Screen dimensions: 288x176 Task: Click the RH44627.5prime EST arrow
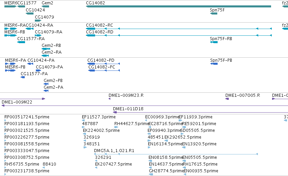pos(116,127)
